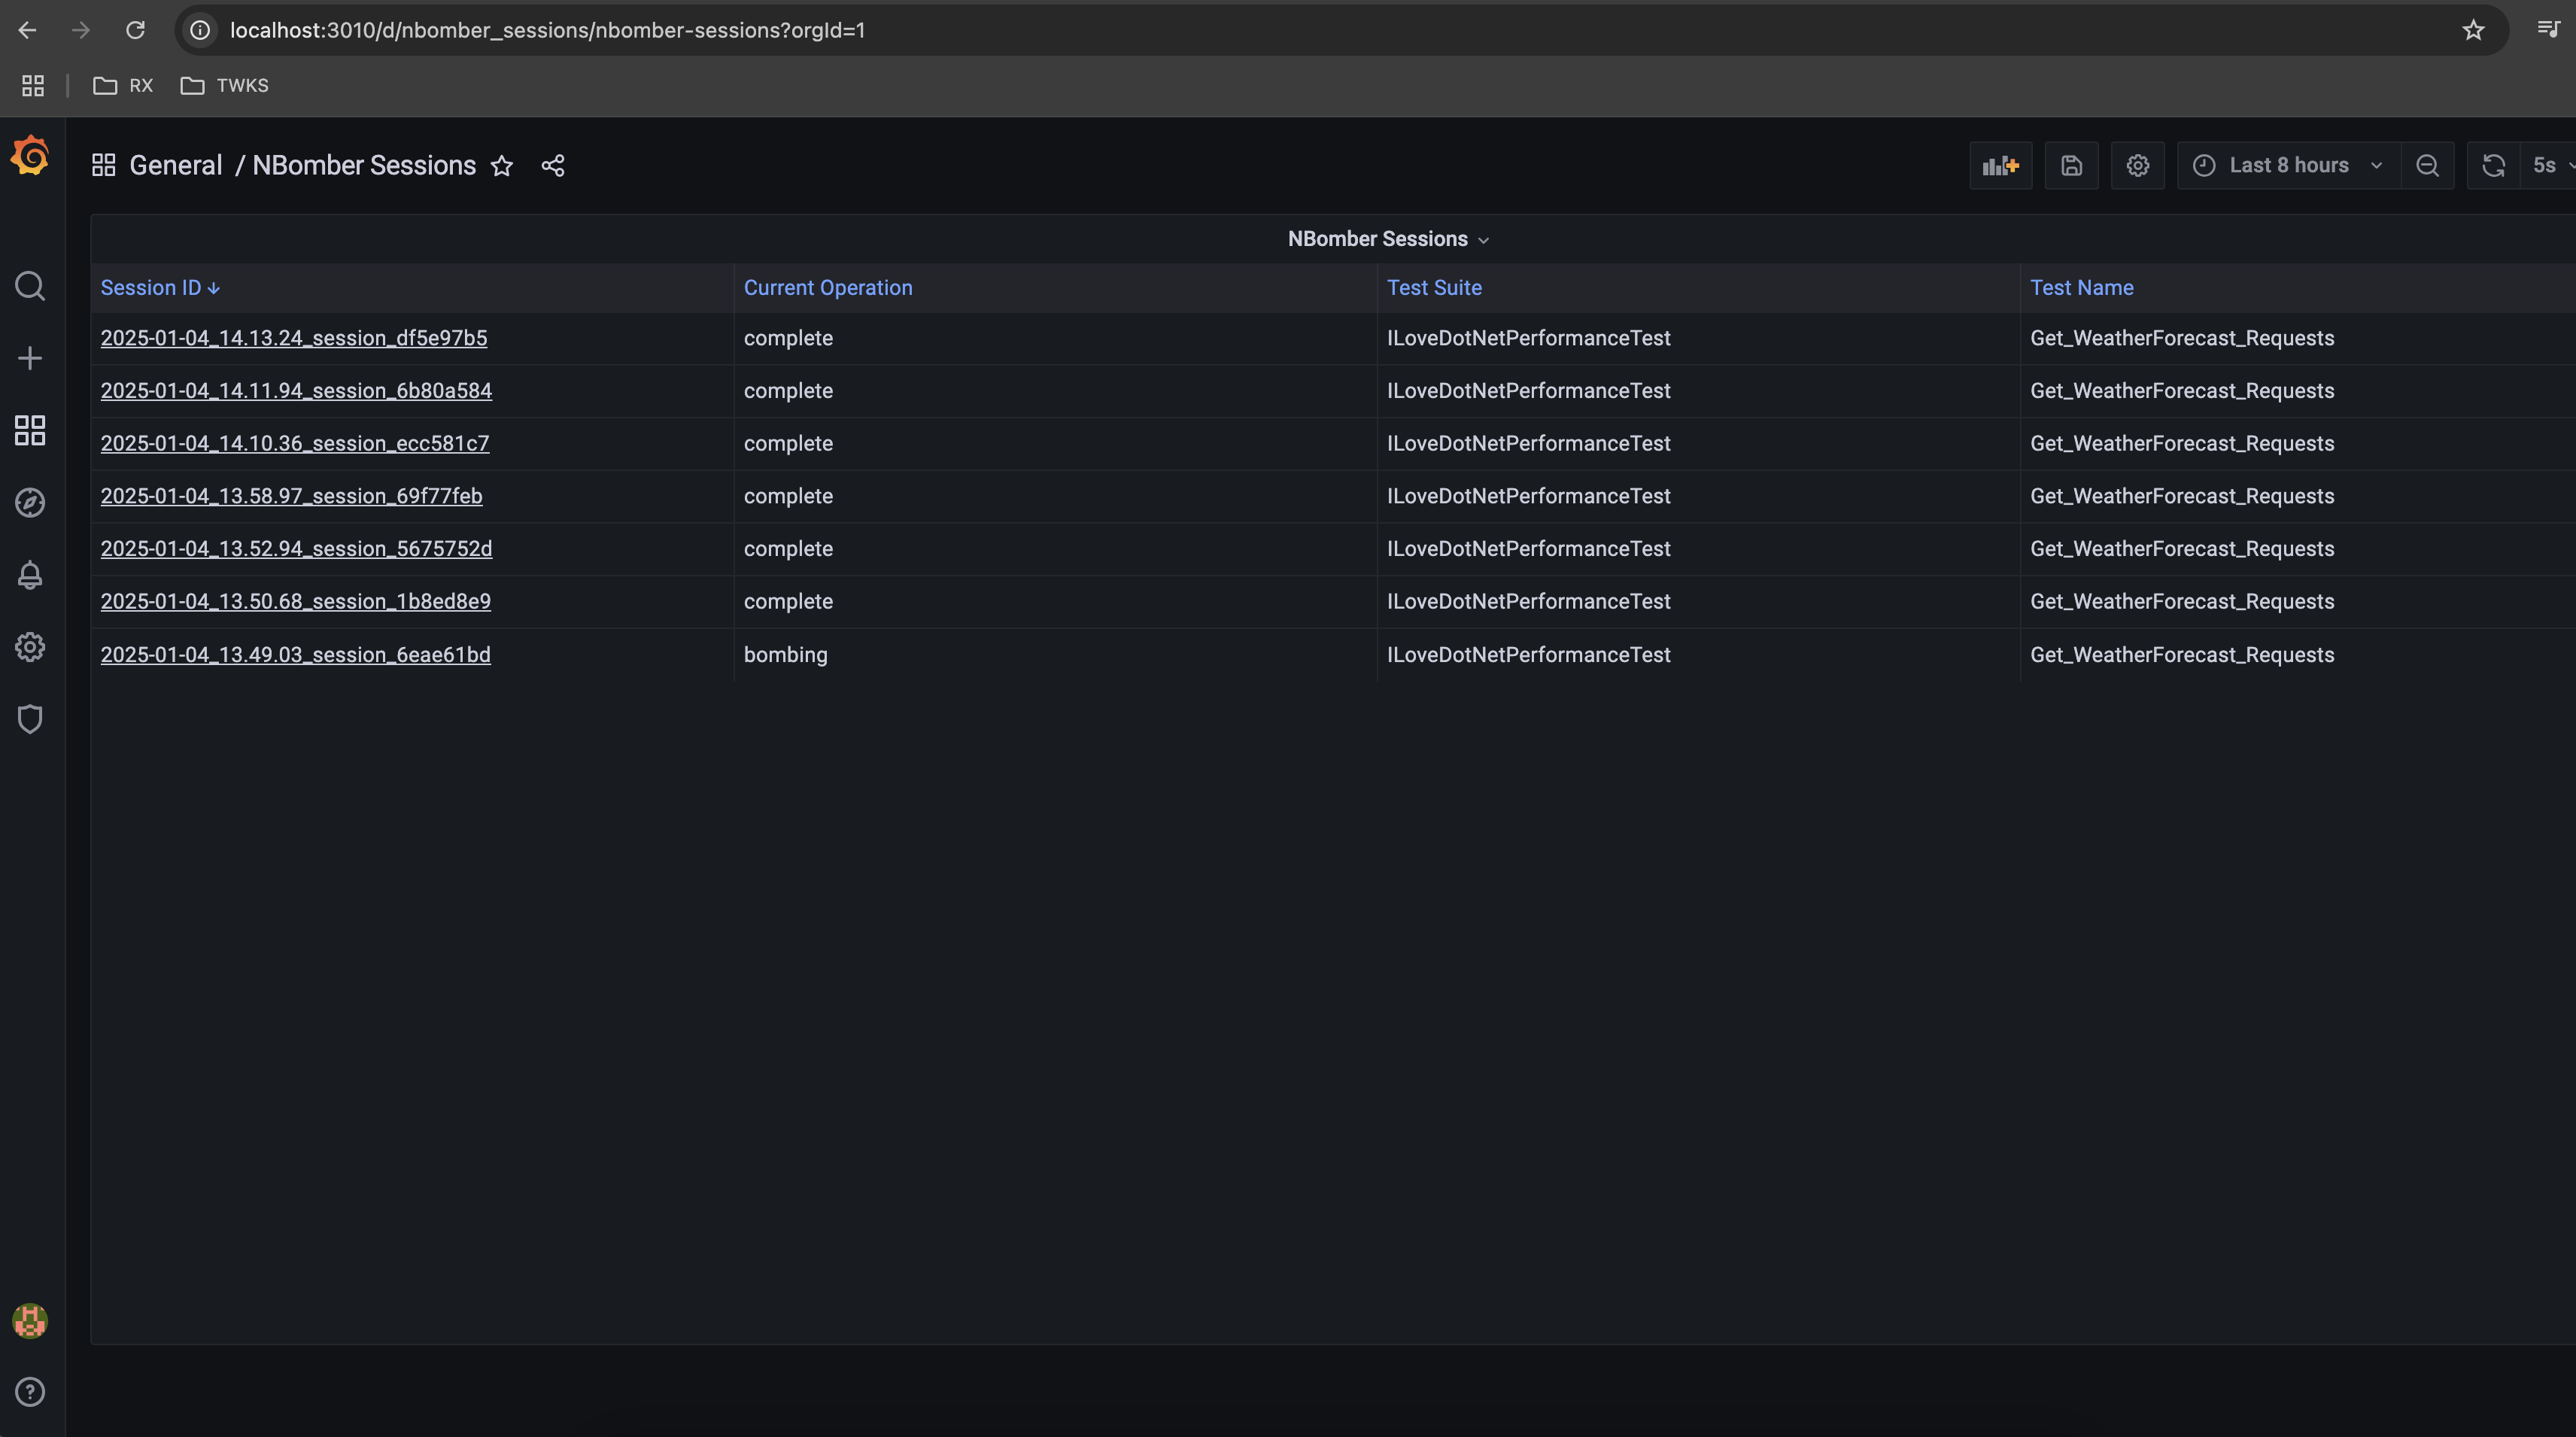Open the 5s refresh interval dropdown

click(x=2548, y=166)
